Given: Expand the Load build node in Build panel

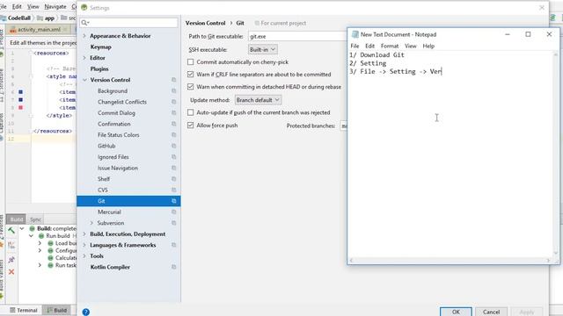Looking at the screenshot, I should [40, 243].
